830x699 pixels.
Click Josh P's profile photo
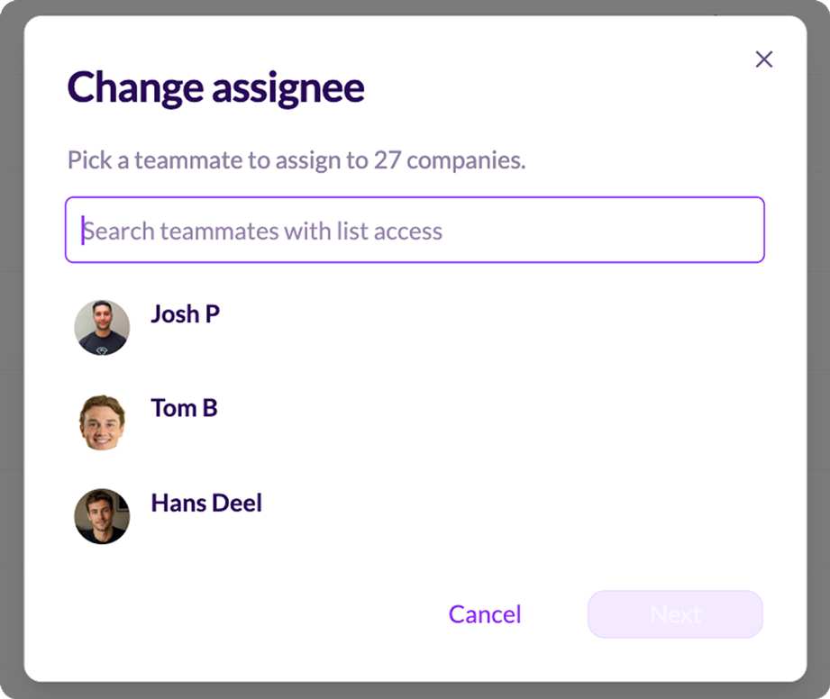pos(102,328)
